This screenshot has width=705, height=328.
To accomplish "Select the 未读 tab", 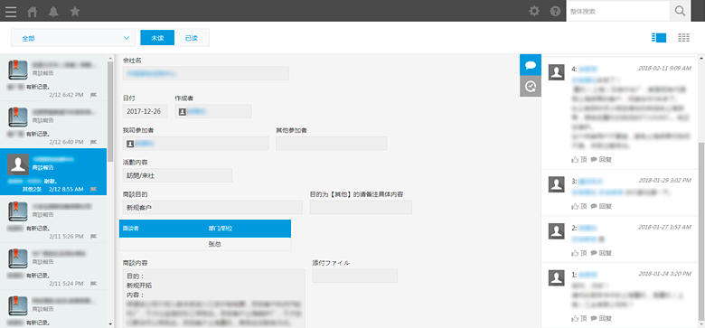I will [157, 38].
